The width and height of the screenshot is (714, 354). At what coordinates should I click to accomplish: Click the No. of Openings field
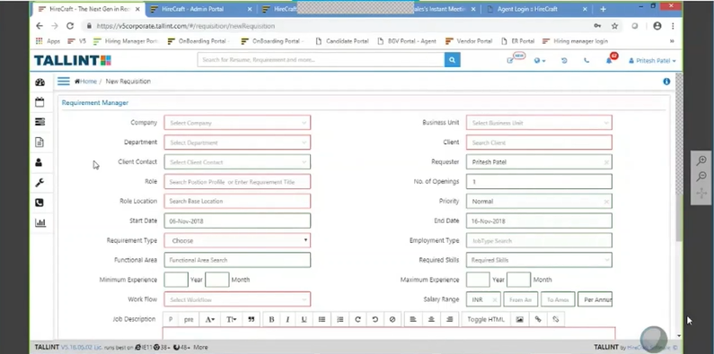[539, 182]
